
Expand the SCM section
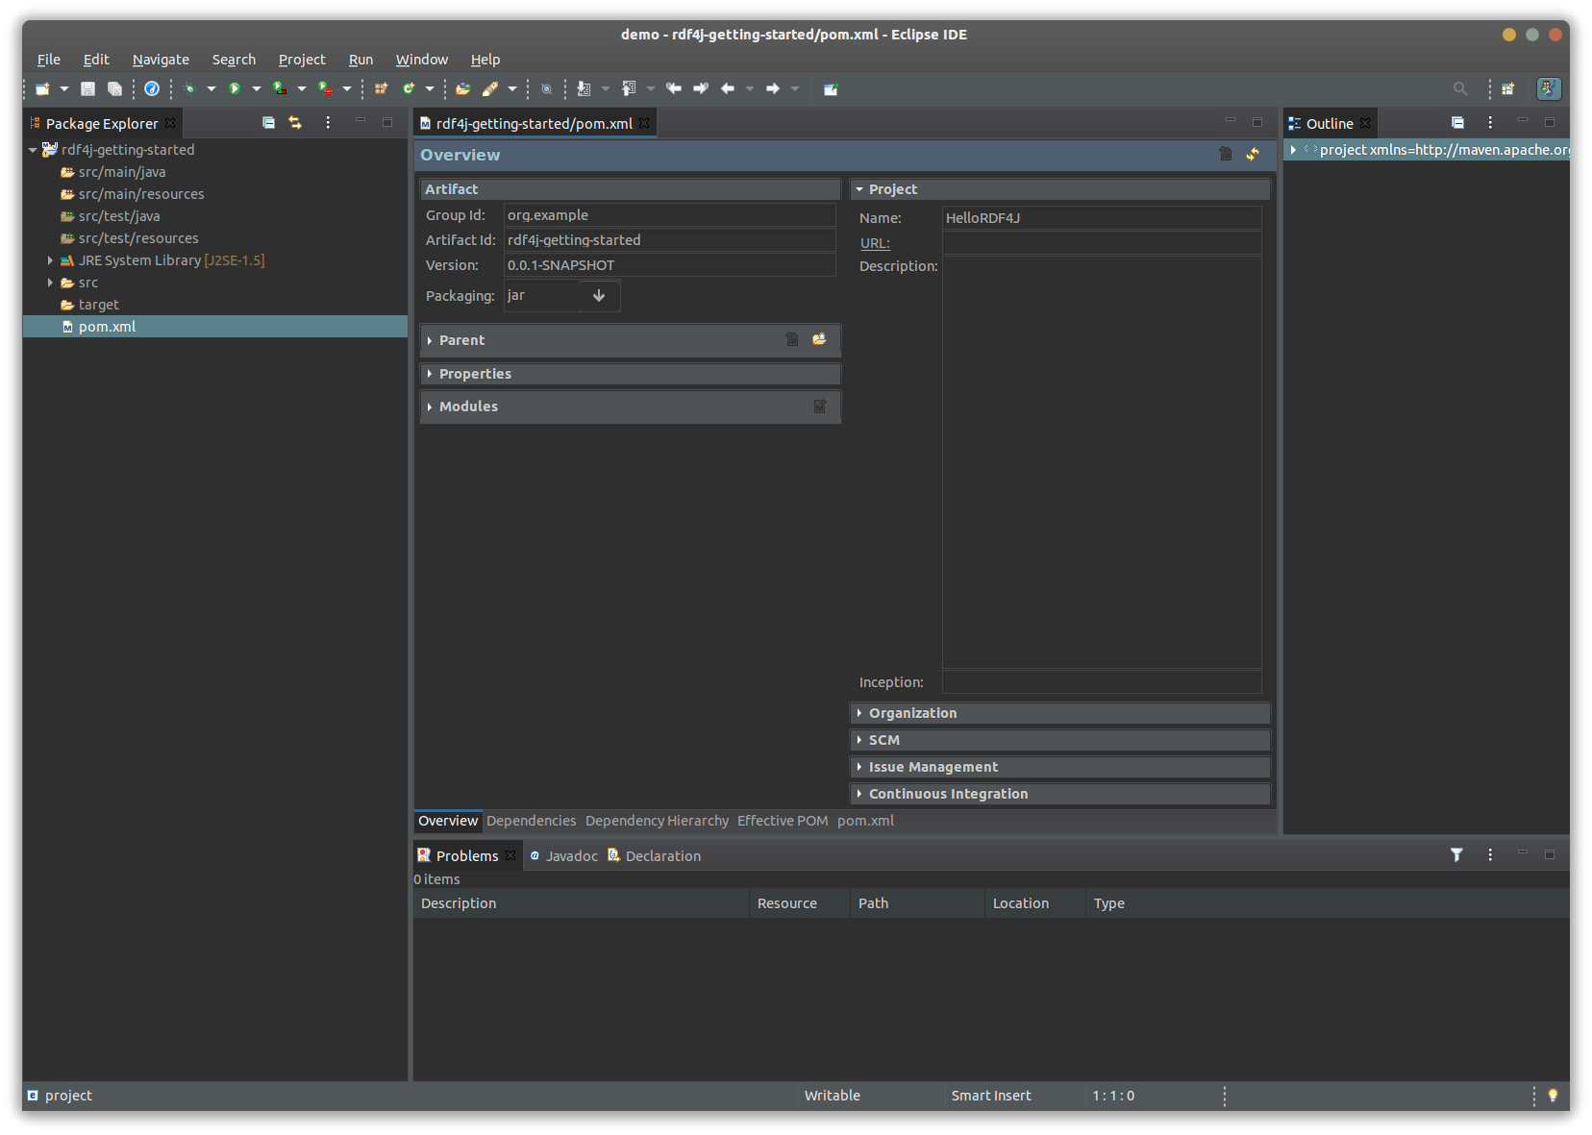tap(859, 740)
